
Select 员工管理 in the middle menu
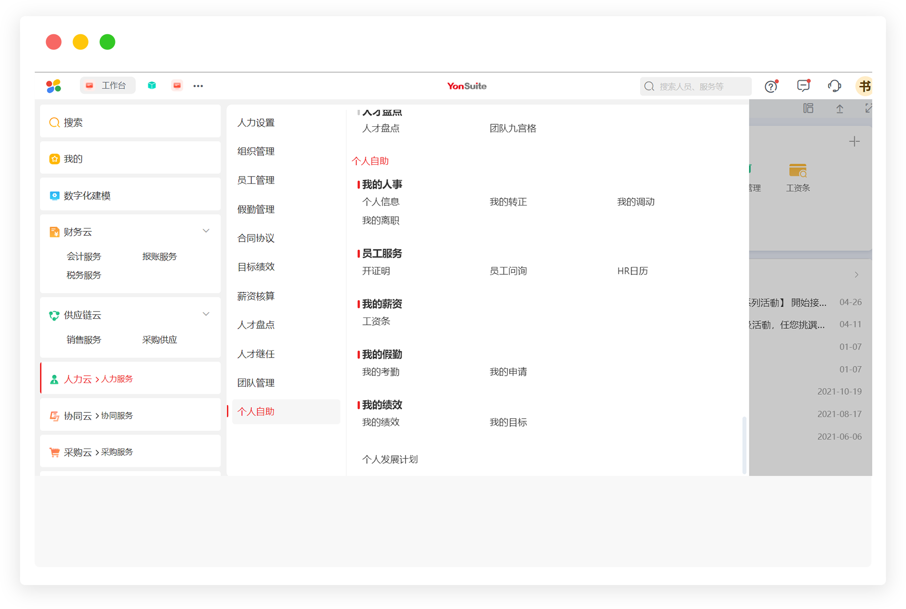point(256,180)
